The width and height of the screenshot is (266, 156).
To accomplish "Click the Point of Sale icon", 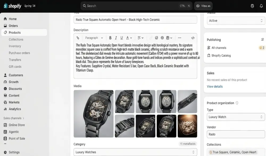I will [x=5, y=138].
